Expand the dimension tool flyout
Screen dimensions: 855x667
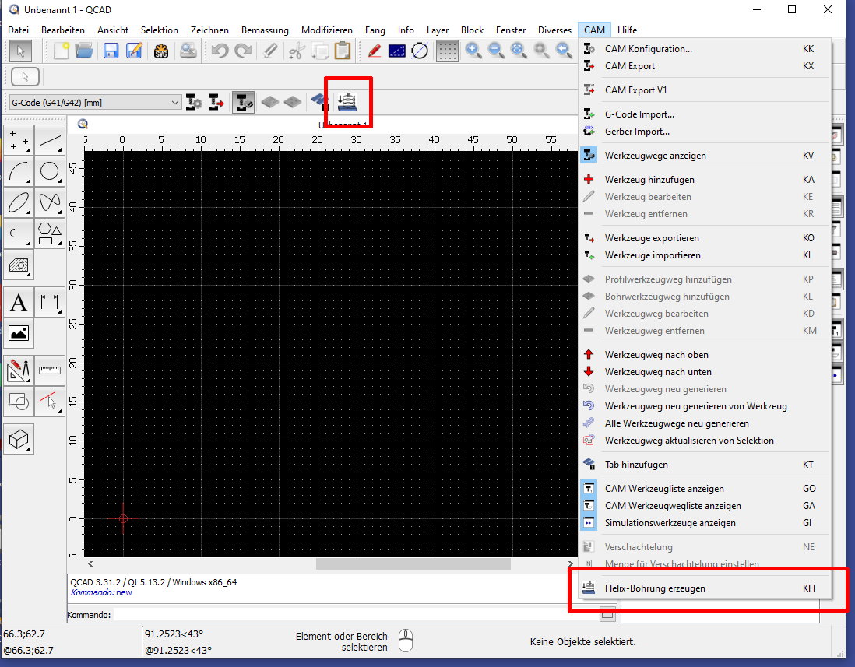coord(50,303)
